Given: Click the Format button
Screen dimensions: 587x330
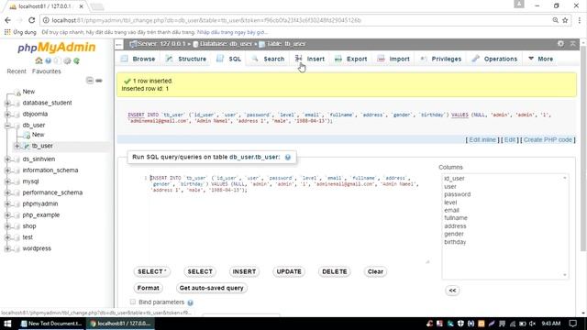Looking at the screenshot, I should coord(149,288).
